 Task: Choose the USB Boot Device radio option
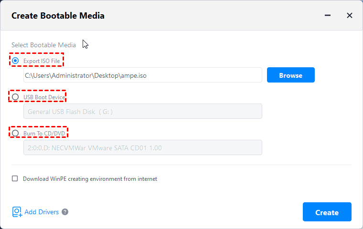click(15, 97)
